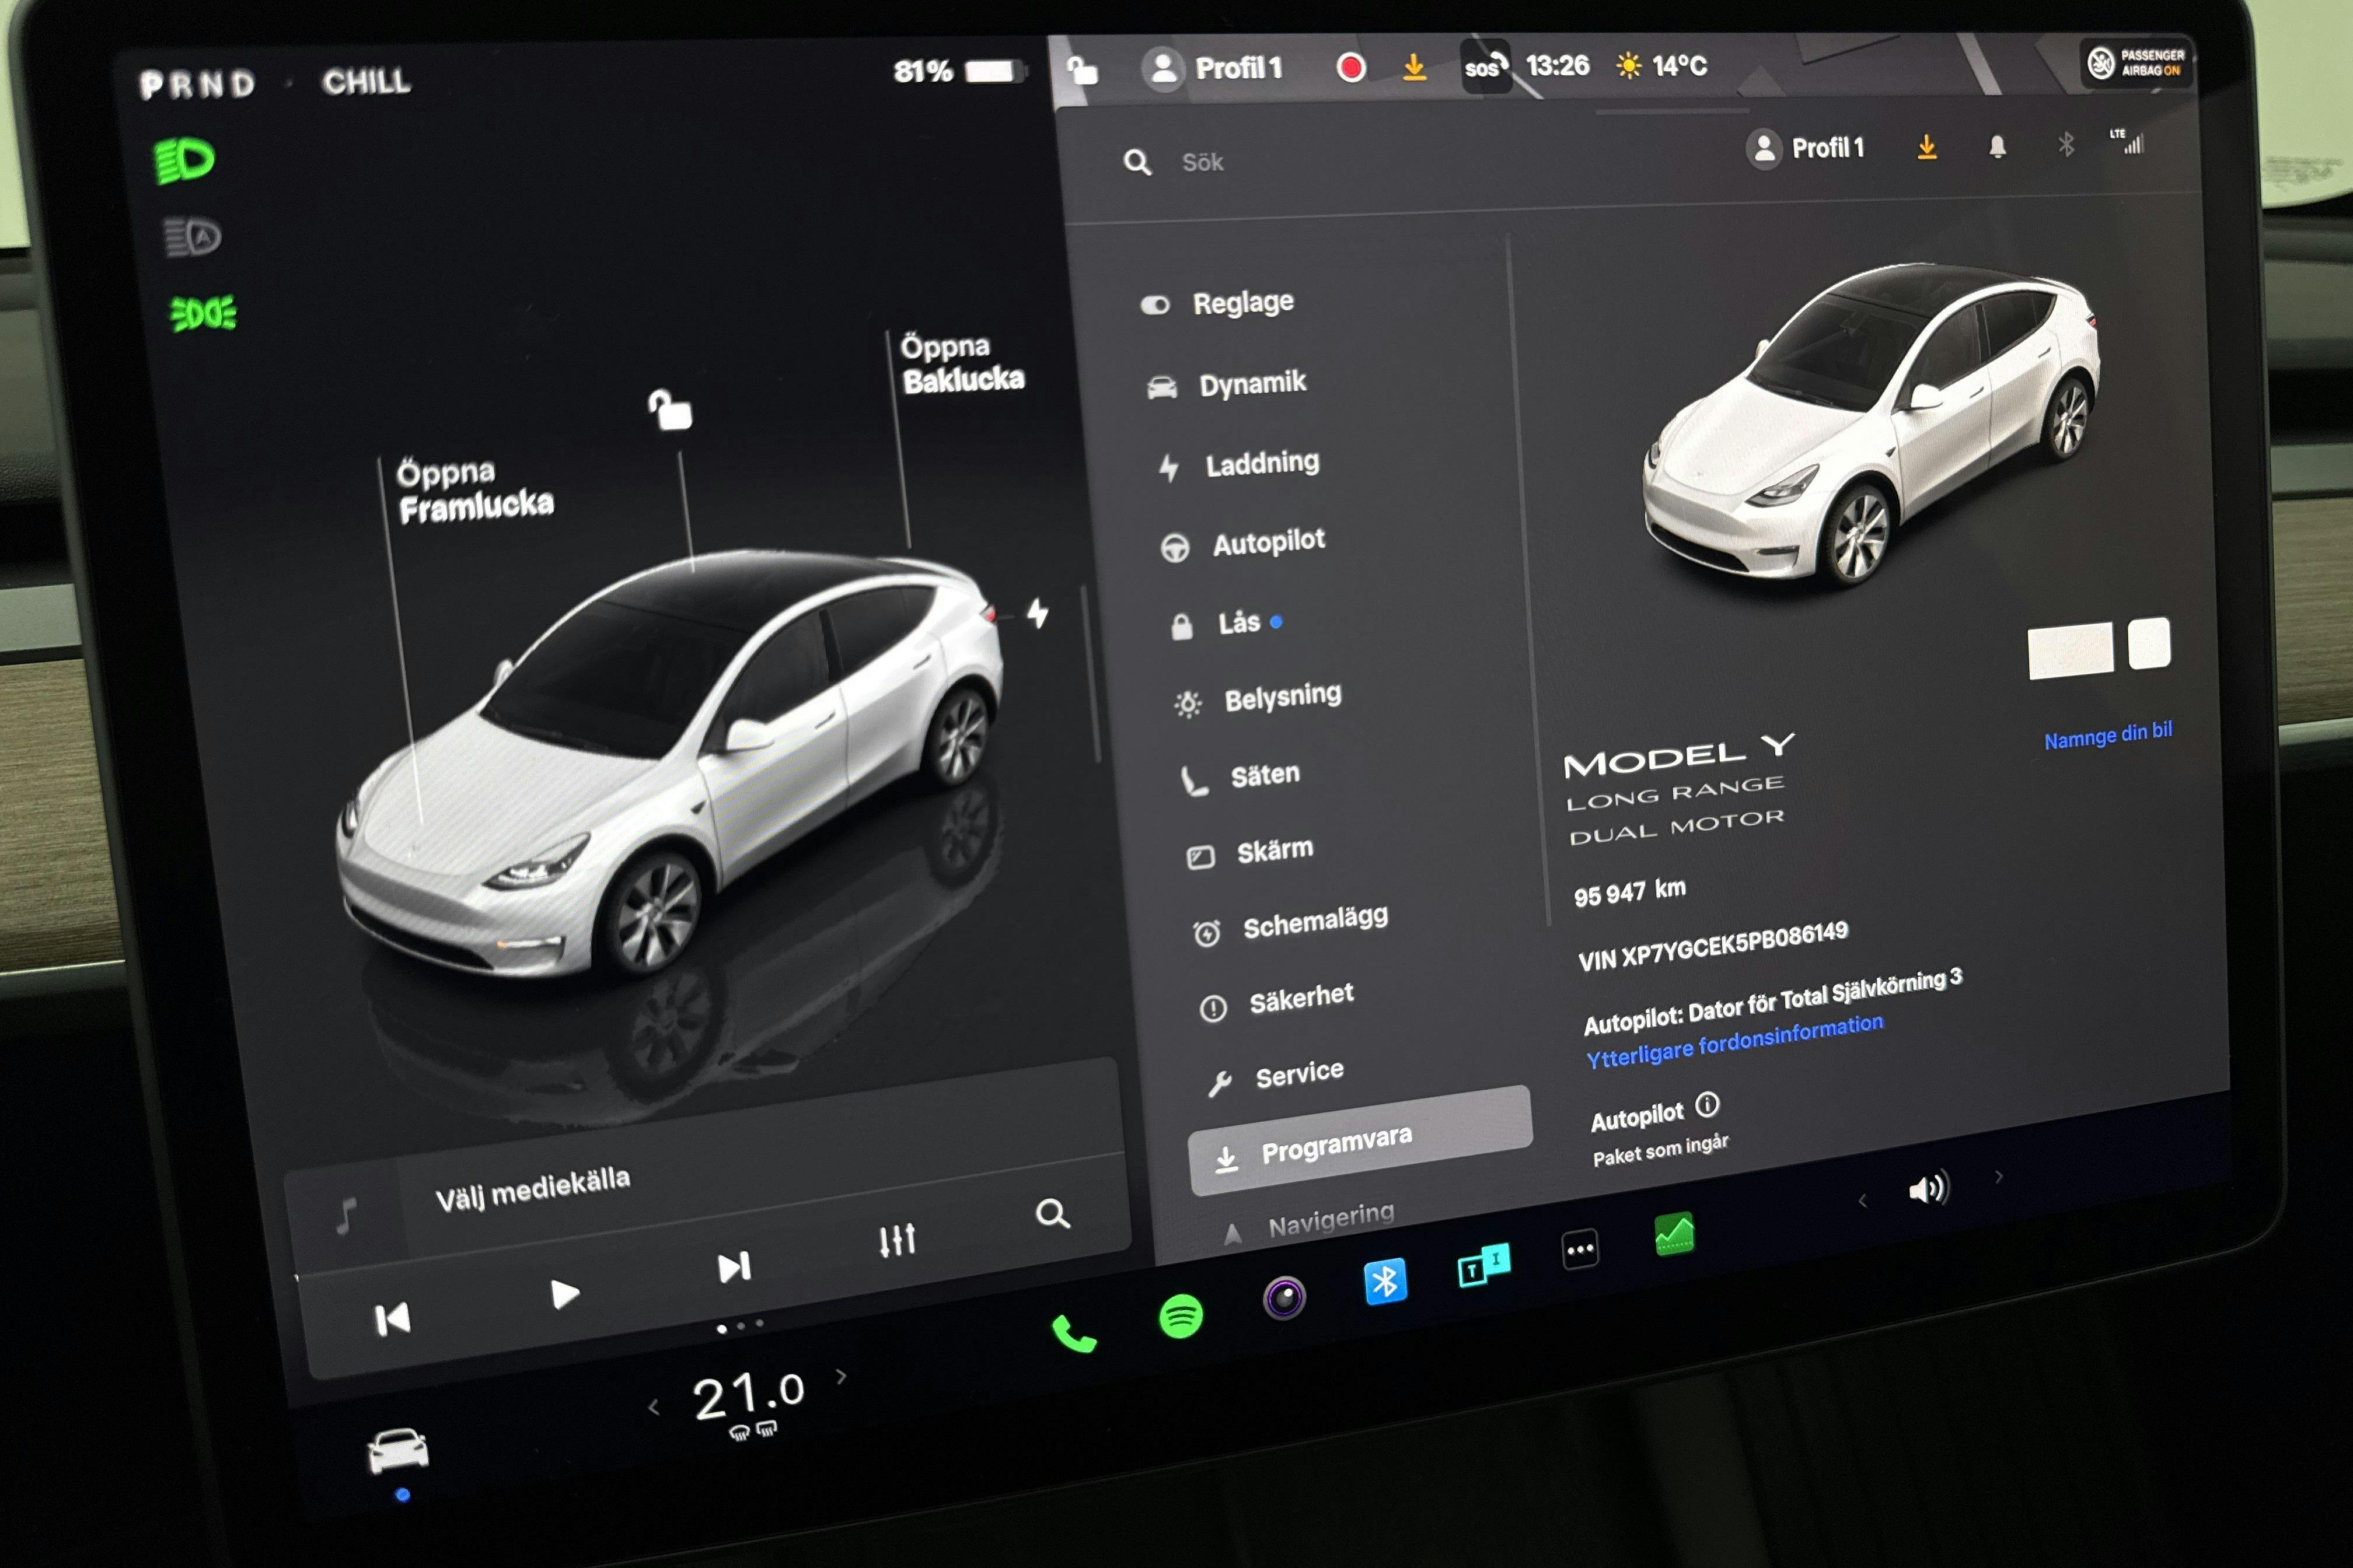Open car controls from the car icon

398,1450
